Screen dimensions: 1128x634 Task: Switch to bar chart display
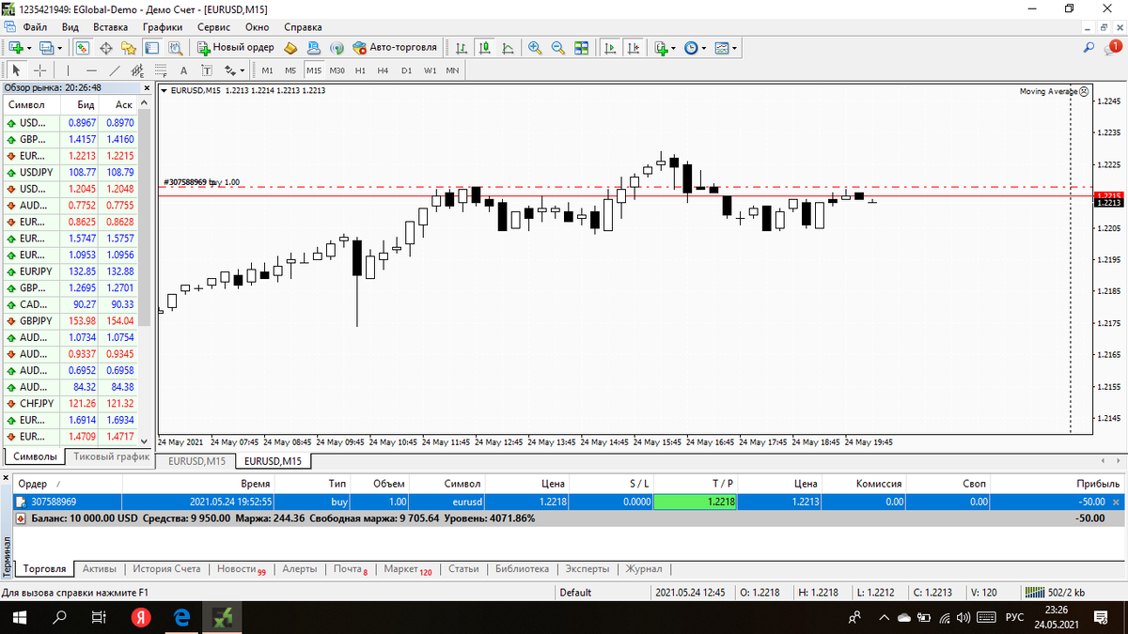coord(462,48)
